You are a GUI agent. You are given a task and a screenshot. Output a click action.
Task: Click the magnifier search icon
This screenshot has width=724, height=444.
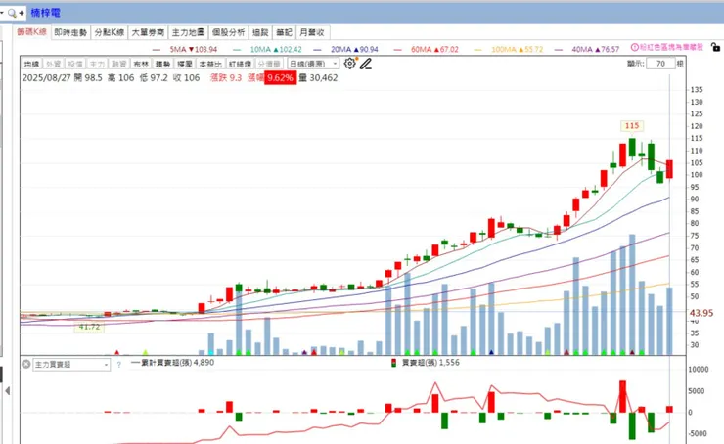click(12, 13)
